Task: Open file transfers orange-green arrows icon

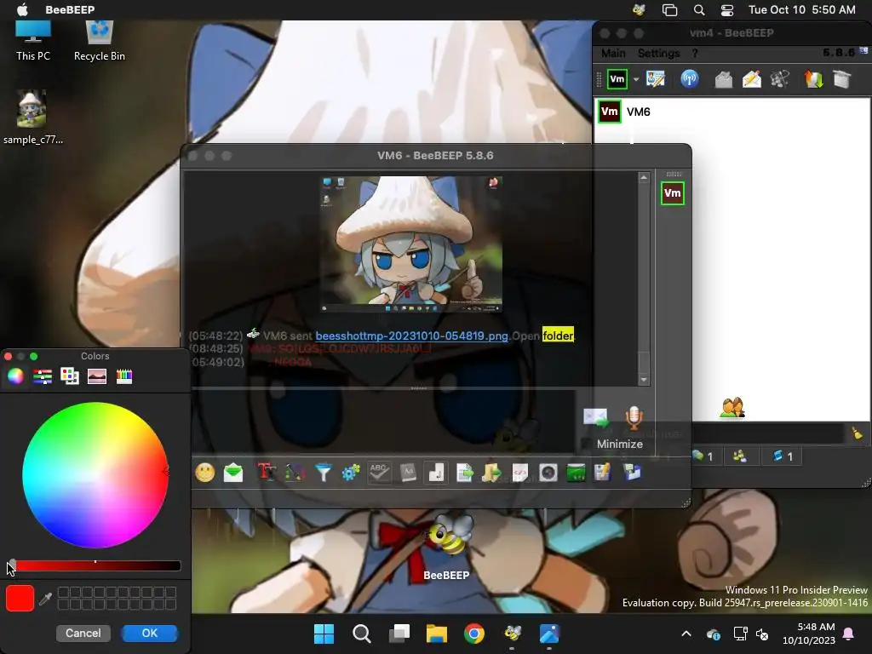Action: pyautogui.click(x=813, y=79)
